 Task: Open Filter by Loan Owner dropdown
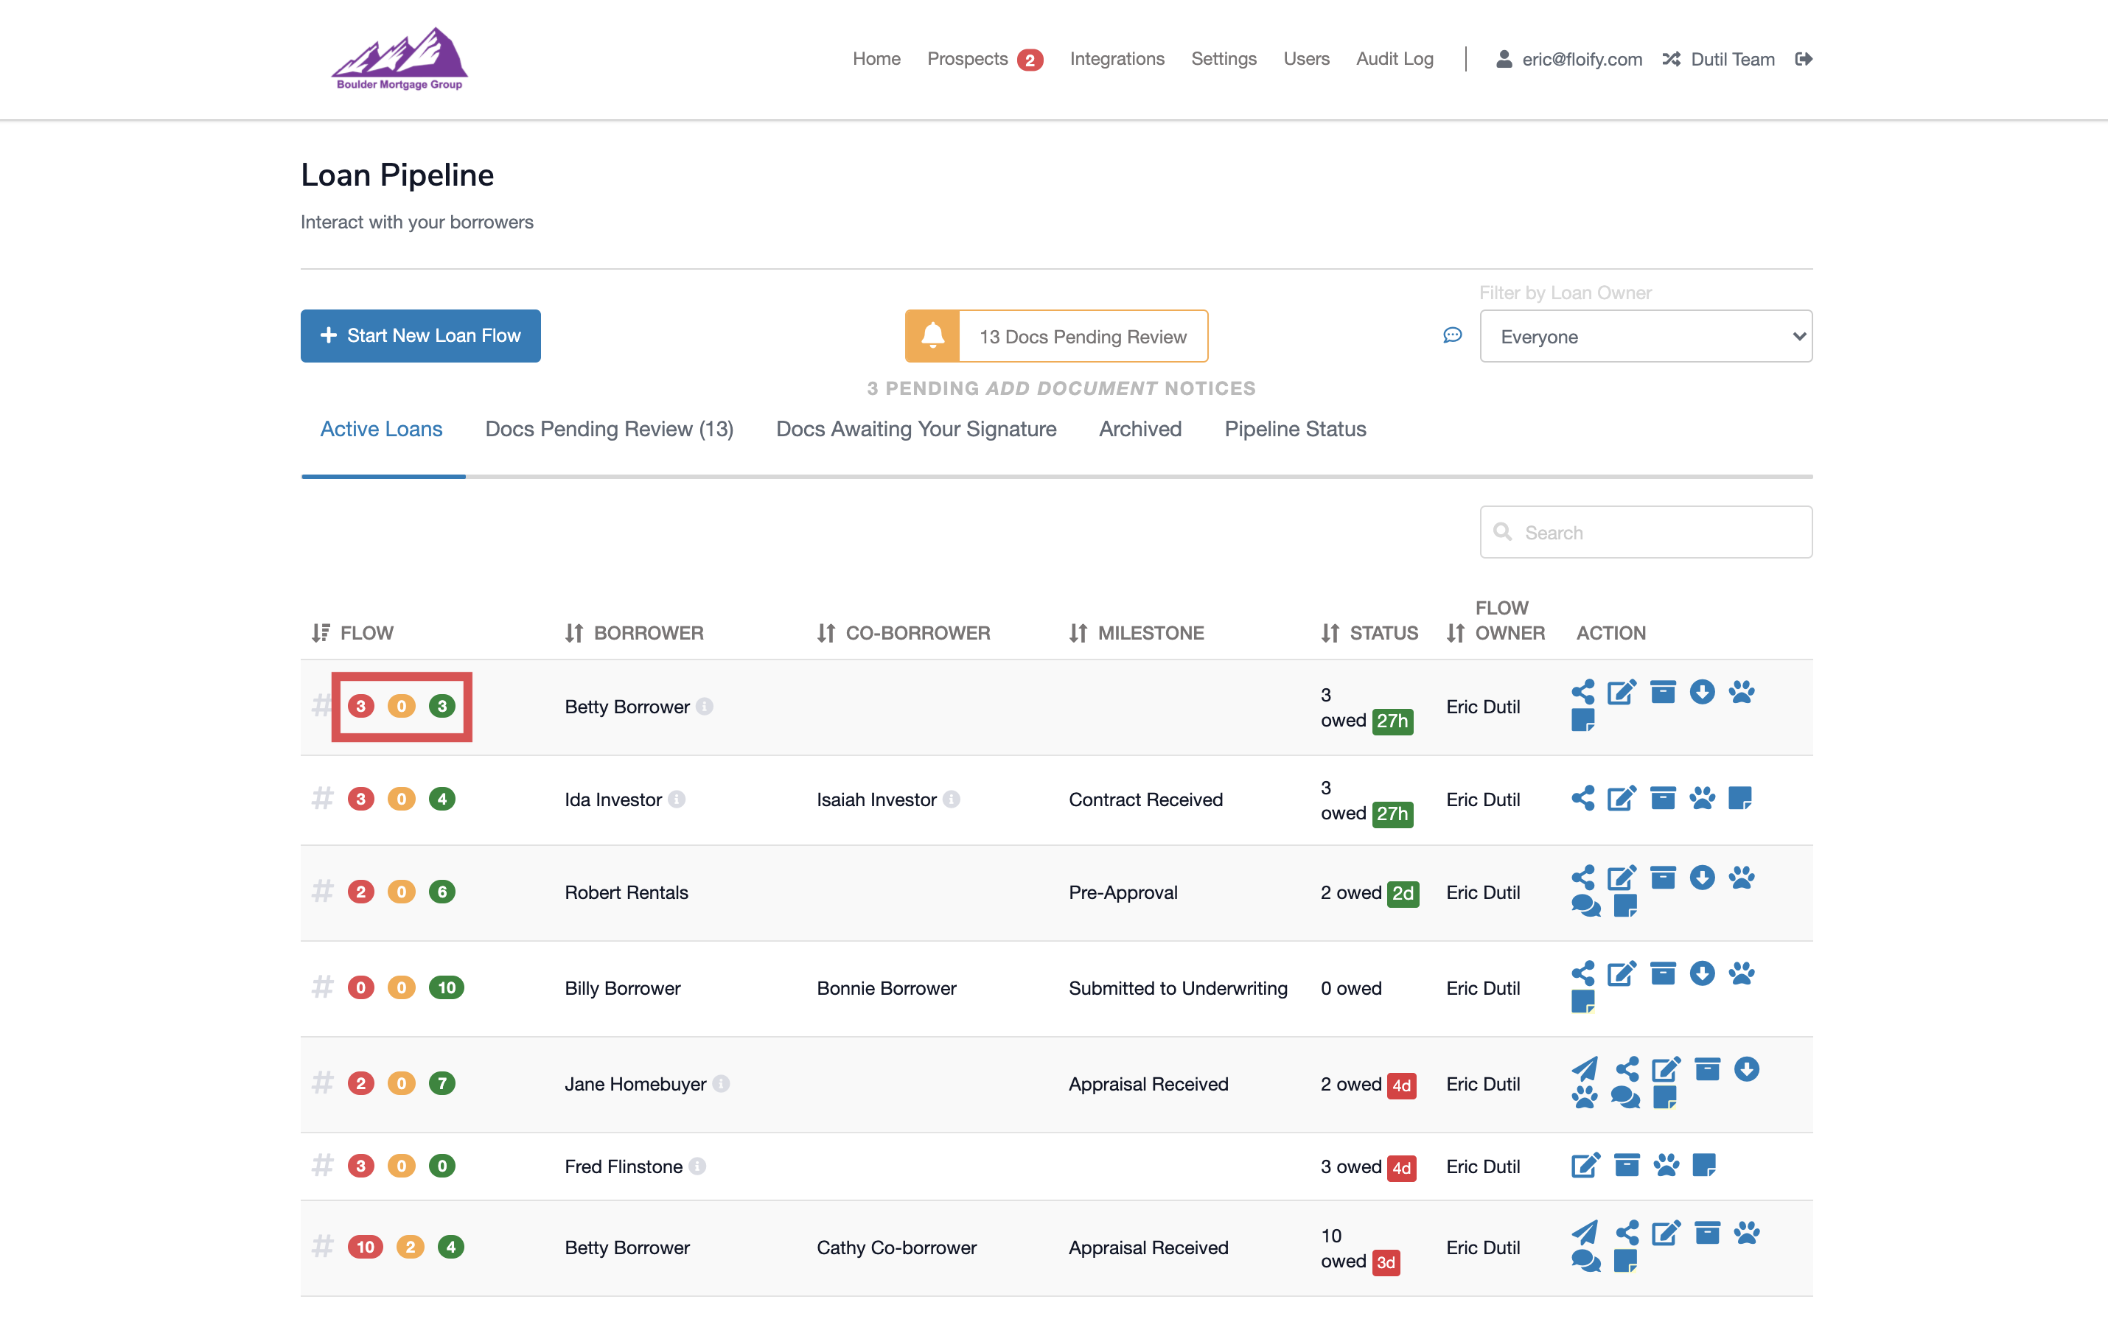click(1644, 337)
